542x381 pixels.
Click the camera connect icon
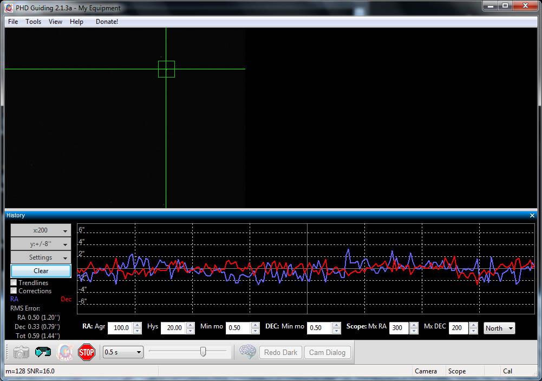point(21,352)
